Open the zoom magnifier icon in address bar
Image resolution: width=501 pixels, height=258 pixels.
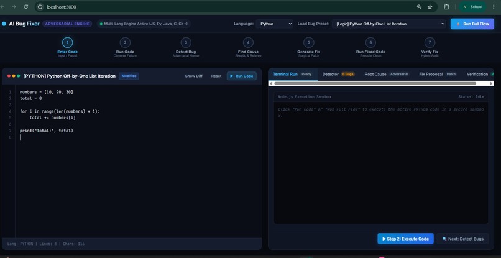click(419, 7)
